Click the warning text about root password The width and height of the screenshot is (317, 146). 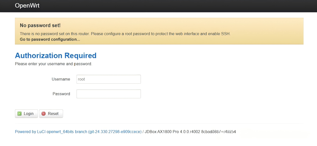pyautogui.click(x=125, y=34)
